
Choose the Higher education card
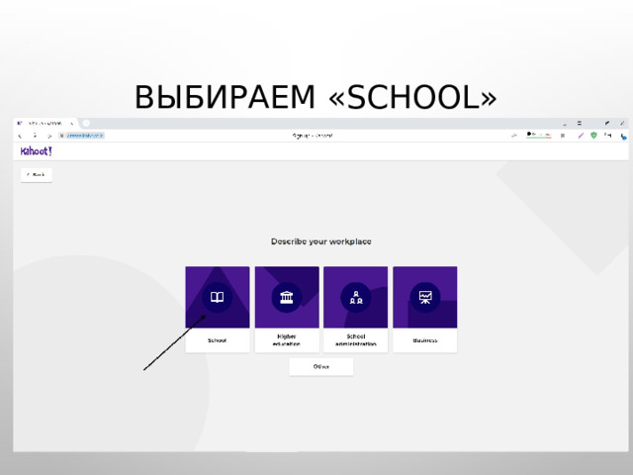[x=287, y=309]
